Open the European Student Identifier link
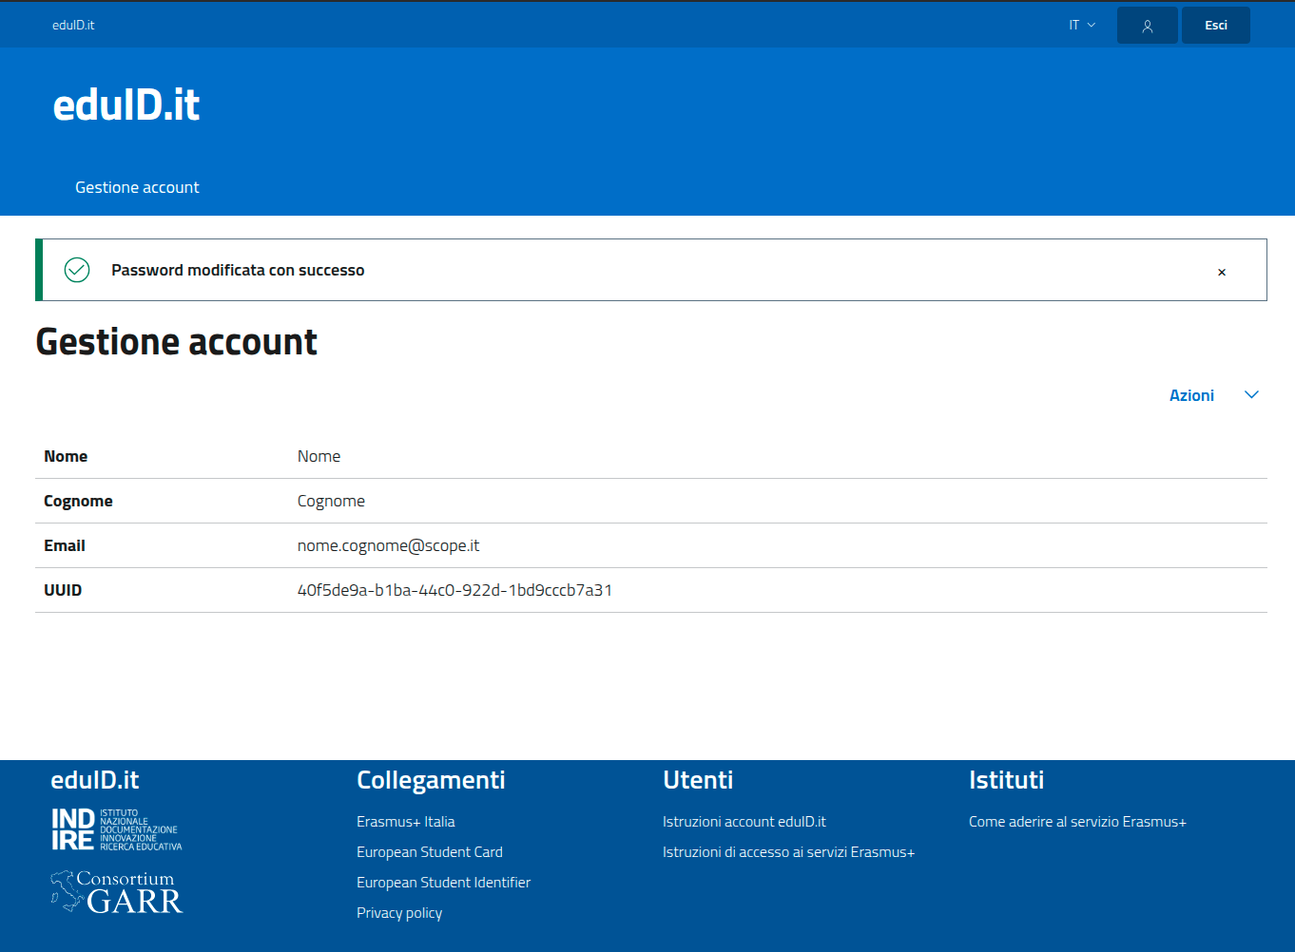 443,883
